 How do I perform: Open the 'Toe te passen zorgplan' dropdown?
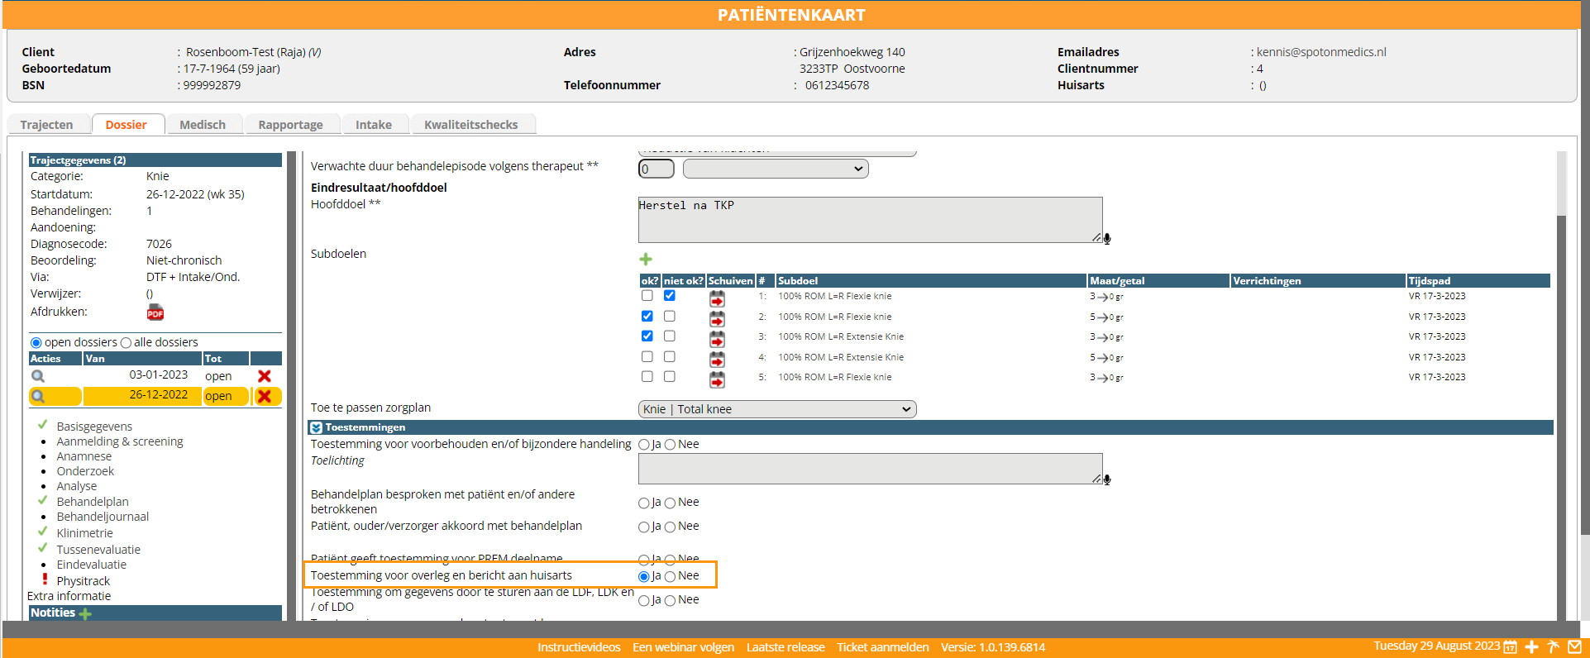pos(777,409)
